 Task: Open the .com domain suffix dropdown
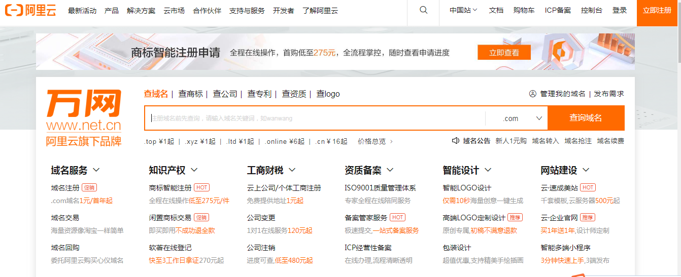pyautogui.click(x=517, y=118)
